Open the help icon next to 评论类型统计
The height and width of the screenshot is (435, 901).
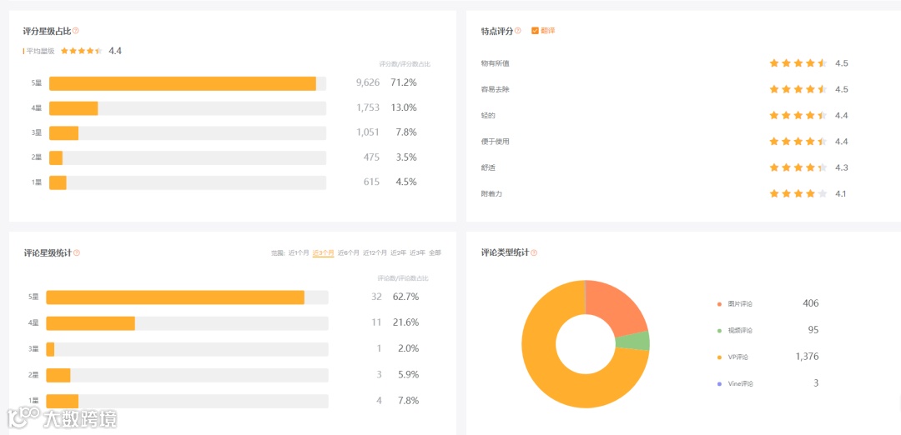pyautogui.click(x=534, y=252)
